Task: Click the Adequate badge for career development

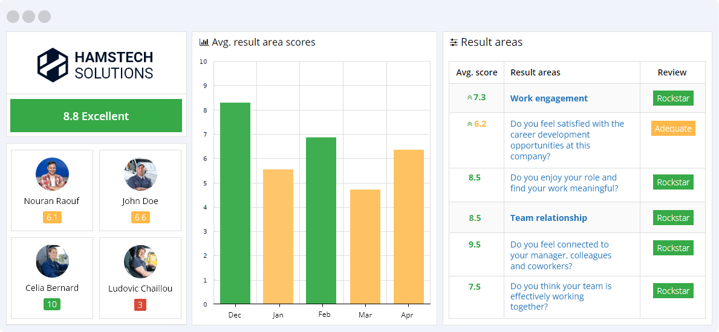Action: pyautogui.click(x=673, y=129)
